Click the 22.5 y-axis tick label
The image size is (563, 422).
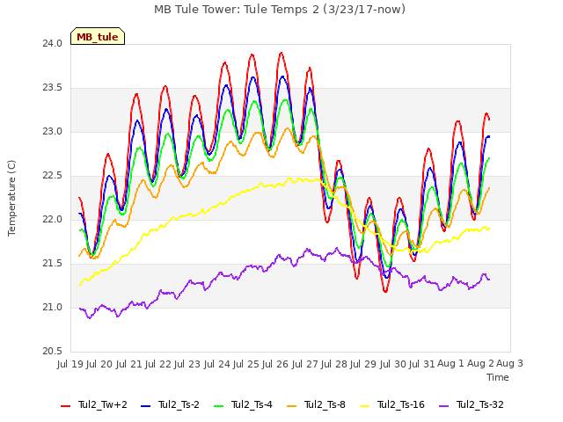pos(52,176)
